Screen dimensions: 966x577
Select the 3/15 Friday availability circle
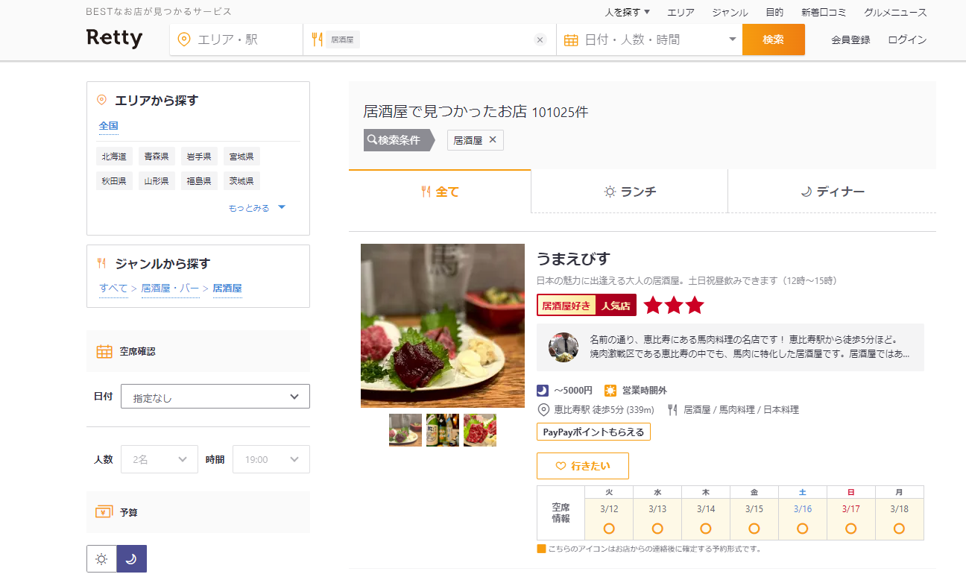tap(754, 529)
